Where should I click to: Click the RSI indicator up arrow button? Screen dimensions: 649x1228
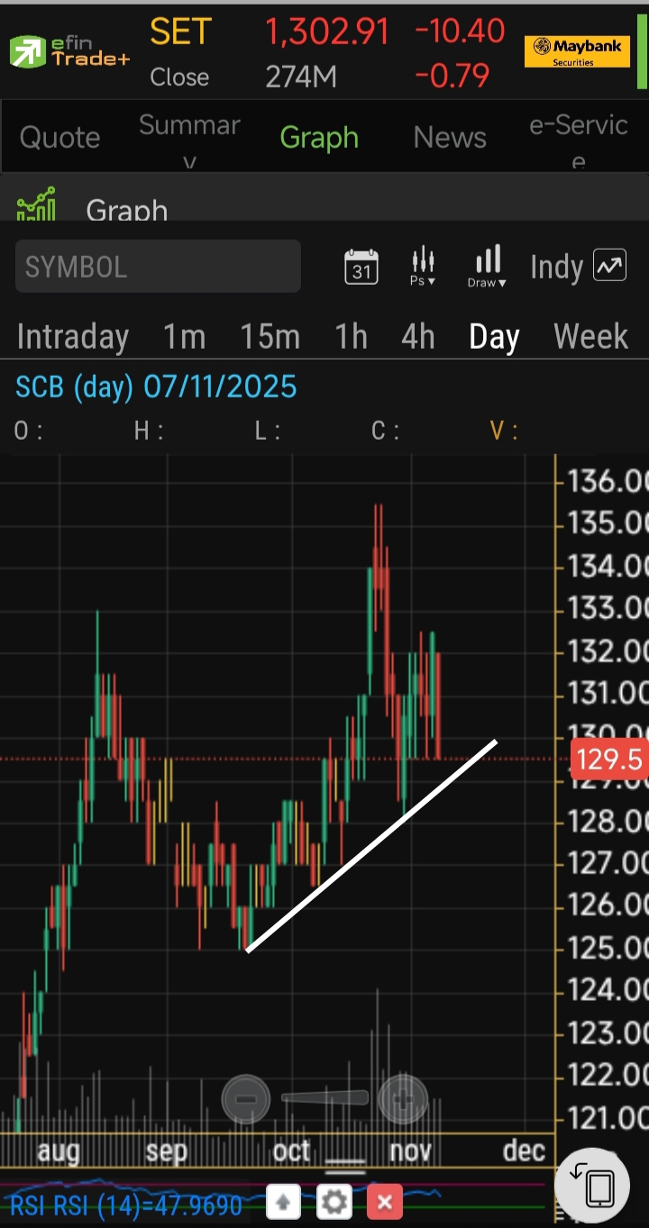point(283,1202)
